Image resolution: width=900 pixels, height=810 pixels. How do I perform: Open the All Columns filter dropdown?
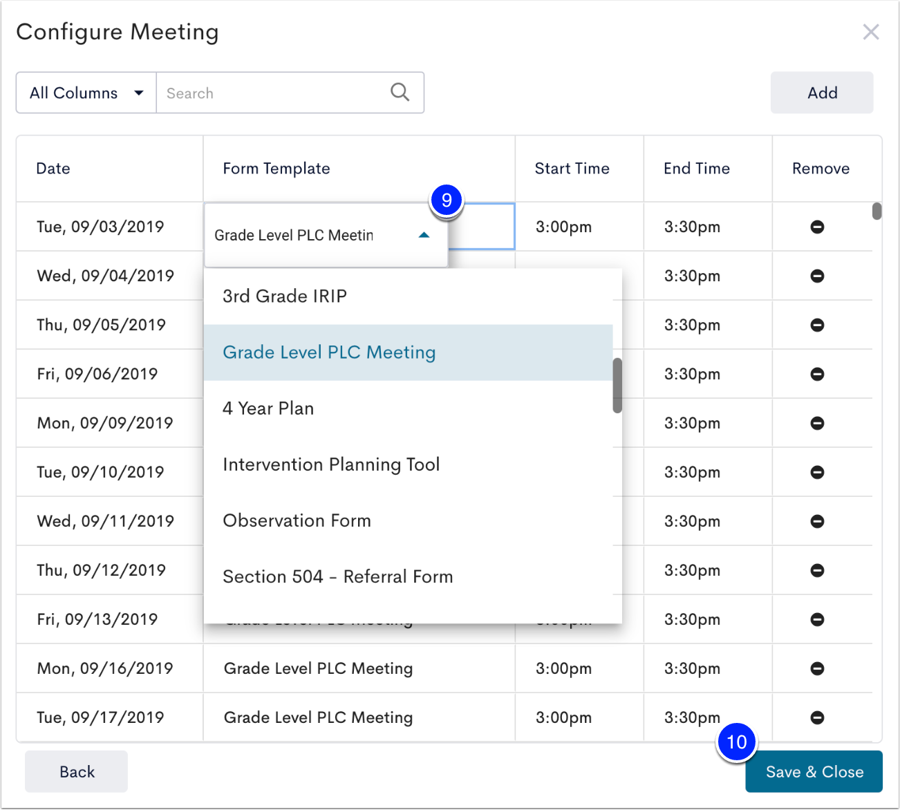(86, 93)
